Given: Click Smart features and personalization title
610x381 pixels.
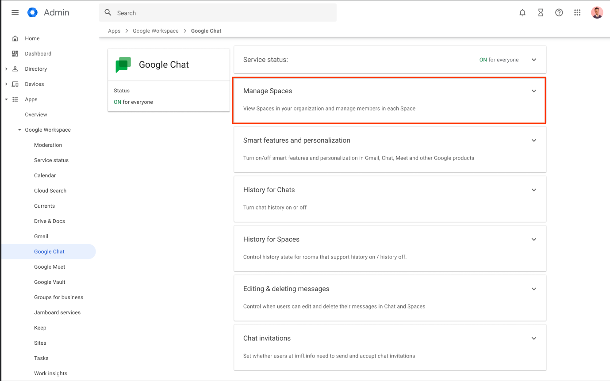Looking at the screenshot, I should coord(297,141).
